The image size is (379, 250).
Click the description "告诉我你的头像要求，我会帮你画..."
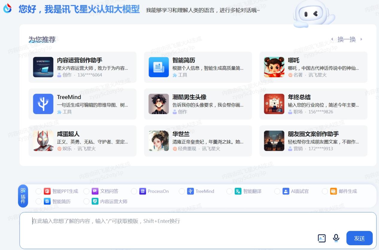[208, 105]
